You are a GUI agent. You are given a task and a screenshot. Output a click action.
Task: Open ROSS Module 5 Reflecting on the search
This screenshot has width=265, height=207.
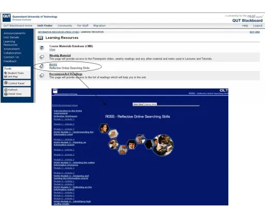click(72, 188)
